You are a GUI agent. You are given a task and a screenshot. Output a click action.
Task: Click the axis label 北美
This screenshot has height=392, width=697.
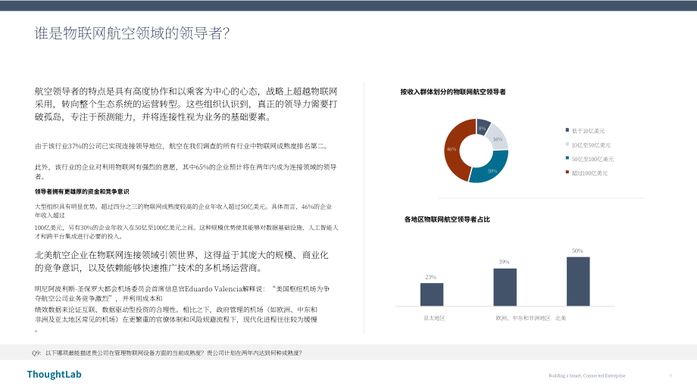point(561,319)
